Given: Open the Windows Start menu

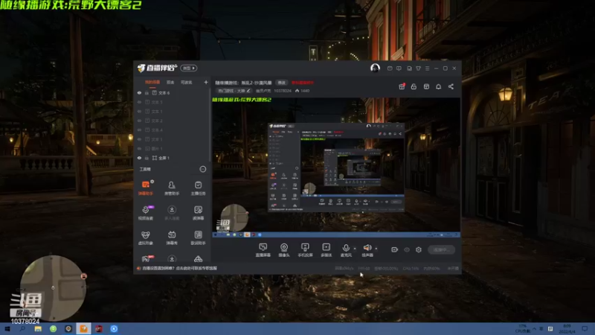Looking at the screenshot, I should (7, 328).
